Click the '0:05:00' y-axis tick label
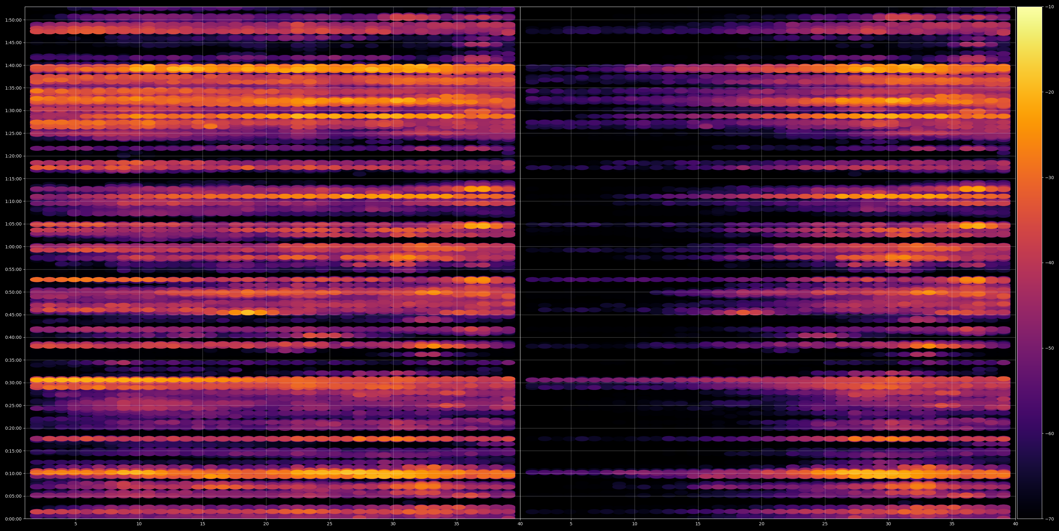 coord(14,496)
